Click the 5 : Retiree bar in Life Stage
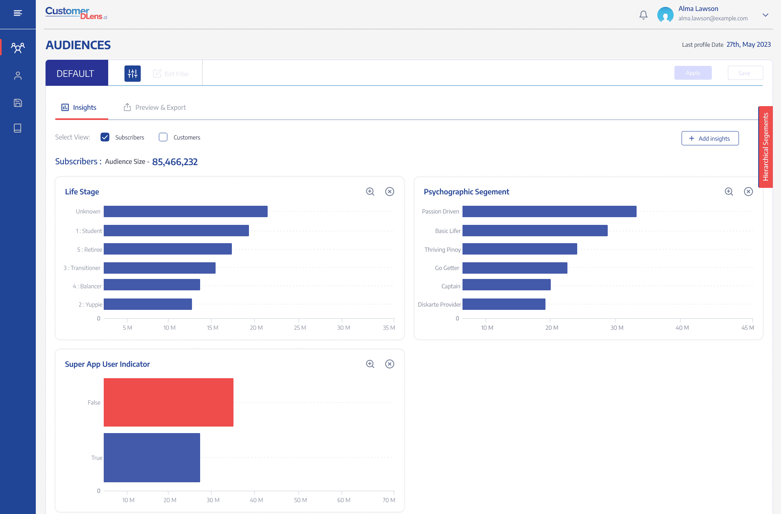The width and height of the screenshot is (781, 514). coord(168,249)
